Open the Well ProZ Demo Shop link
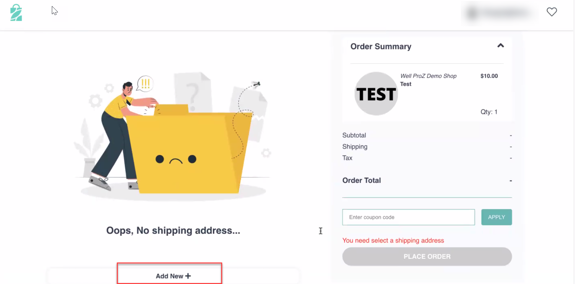This screenshot has width=575, height=284. tap(428, 76)
